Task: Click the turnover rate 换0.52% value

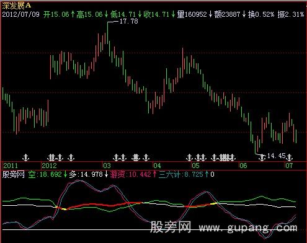Action: 261,14
